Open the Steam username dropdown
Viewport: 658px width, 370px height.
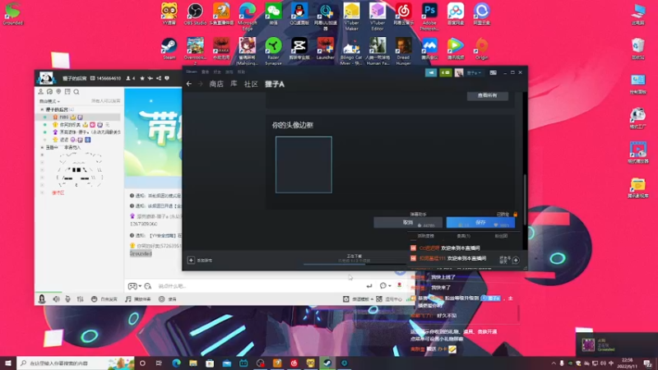[x=474, y=72]
